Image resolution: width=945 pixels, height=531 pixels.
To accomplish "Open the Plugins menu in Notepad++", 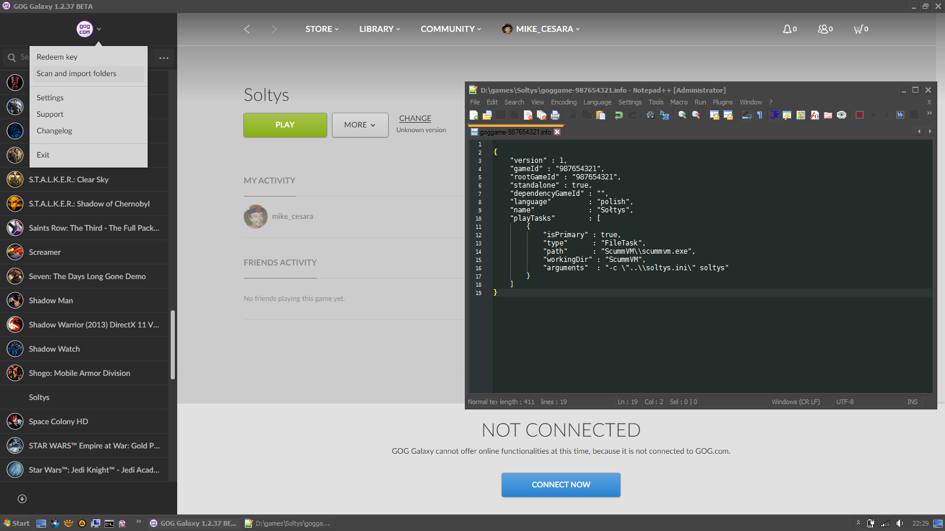I will pos(722,102).
